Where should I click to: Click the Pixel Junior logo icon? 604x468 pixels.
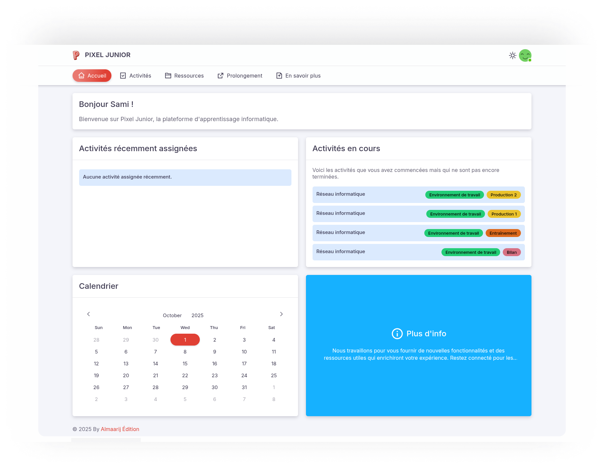(x=76, y=55)
